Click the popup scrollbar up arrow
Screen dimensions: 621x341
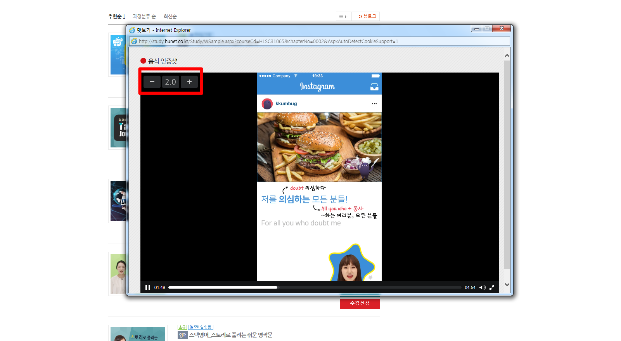[507, 56]
